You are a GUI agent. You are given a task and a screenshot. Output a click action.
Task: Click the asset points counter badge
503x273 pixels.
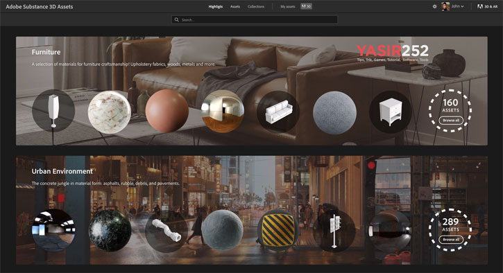pos(306,6)
